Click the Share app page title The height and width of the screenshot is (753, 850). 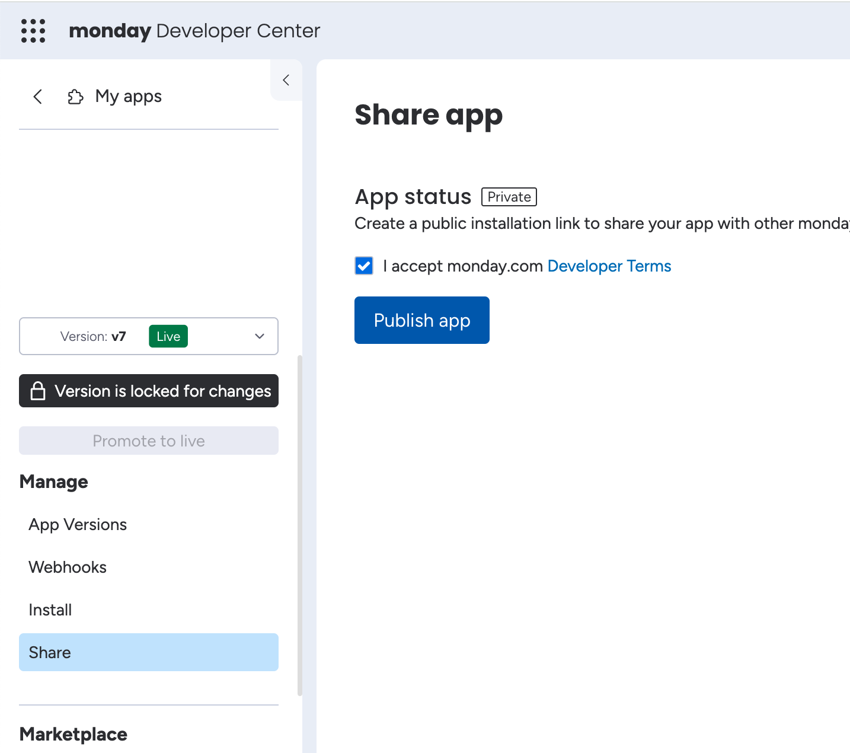click(429, 115)
